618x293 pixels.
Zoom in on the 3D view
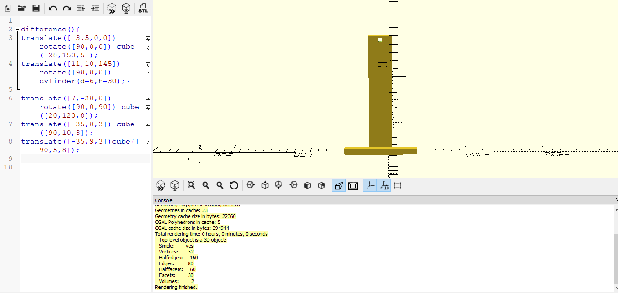click(x=206, y=185)
